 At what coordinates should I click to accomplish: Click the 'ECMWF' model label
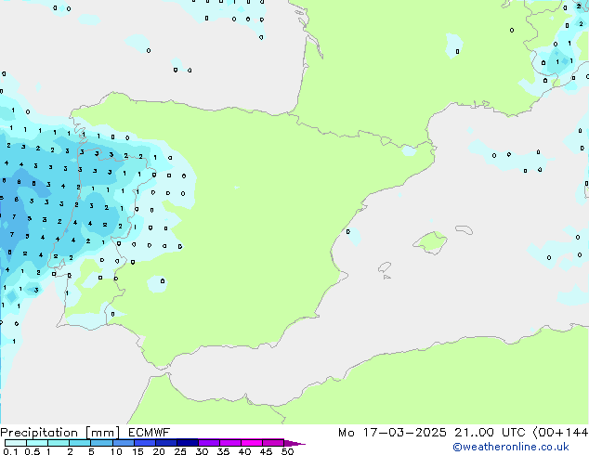pyautogui.click(x=150, y=433)
